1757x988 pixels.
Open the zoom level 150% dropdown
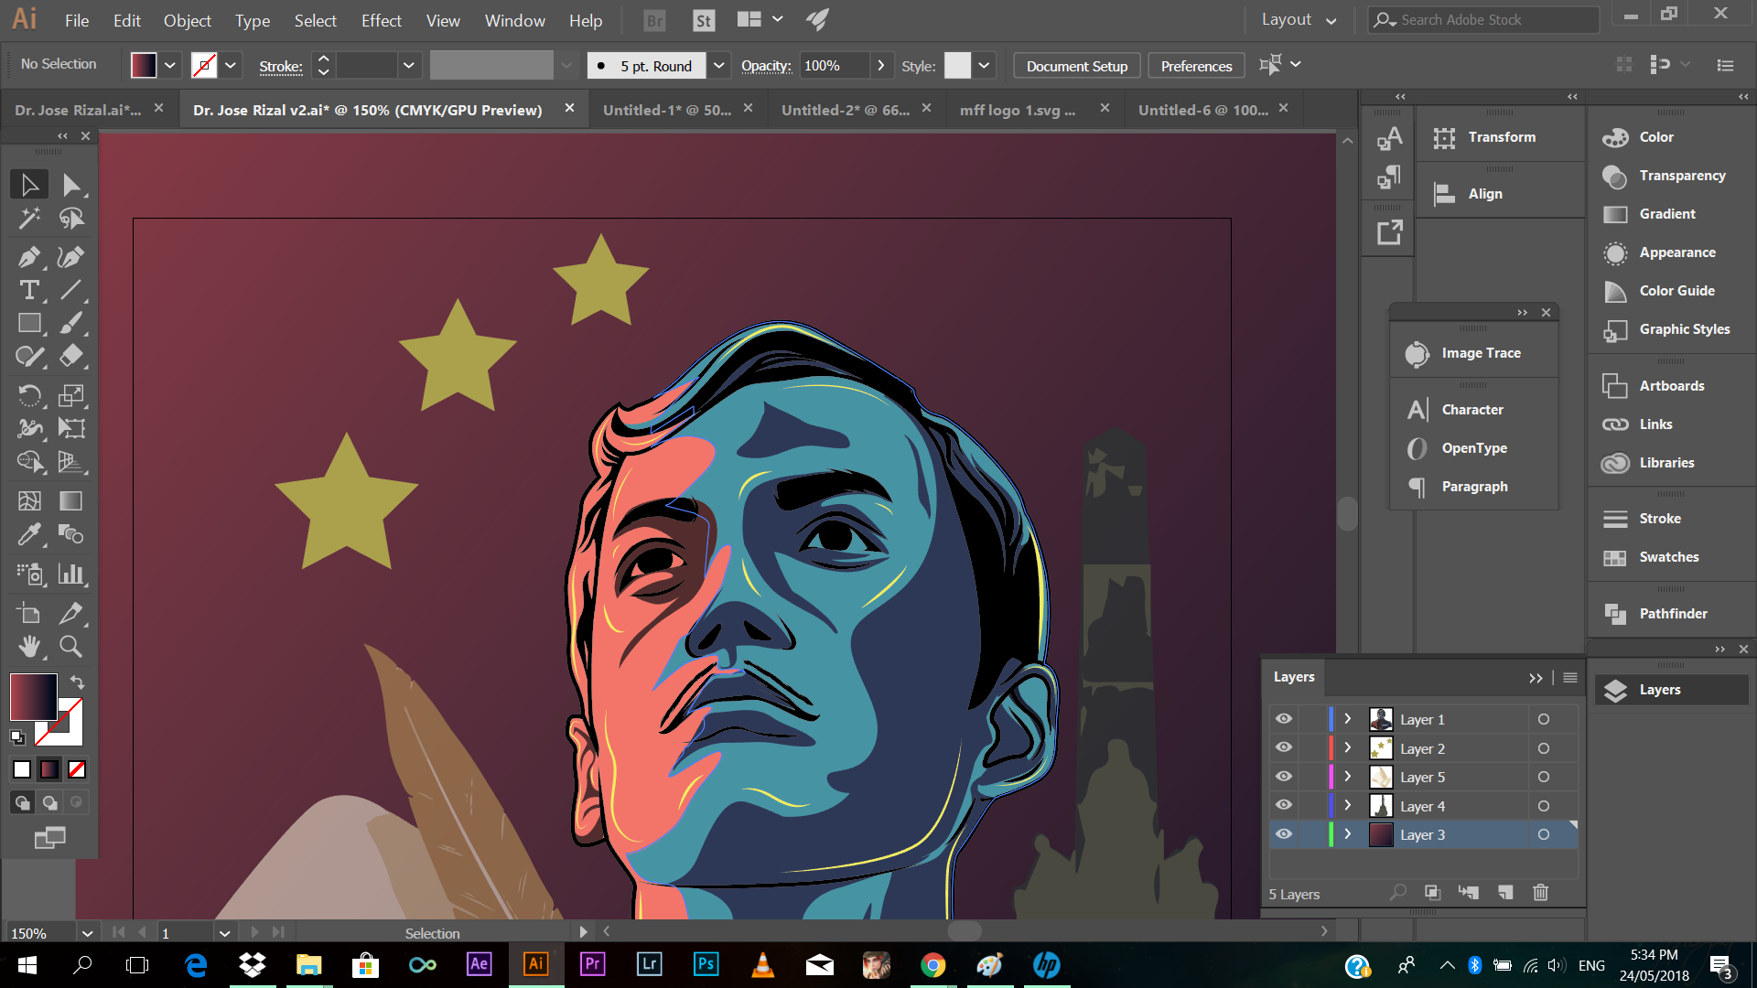[x=87, y=933]
